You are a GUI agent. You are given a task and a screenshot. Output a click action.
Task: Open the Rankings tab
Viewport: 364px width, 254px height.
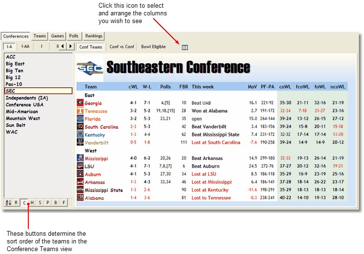pyautogui.click(x=94, y=36)
